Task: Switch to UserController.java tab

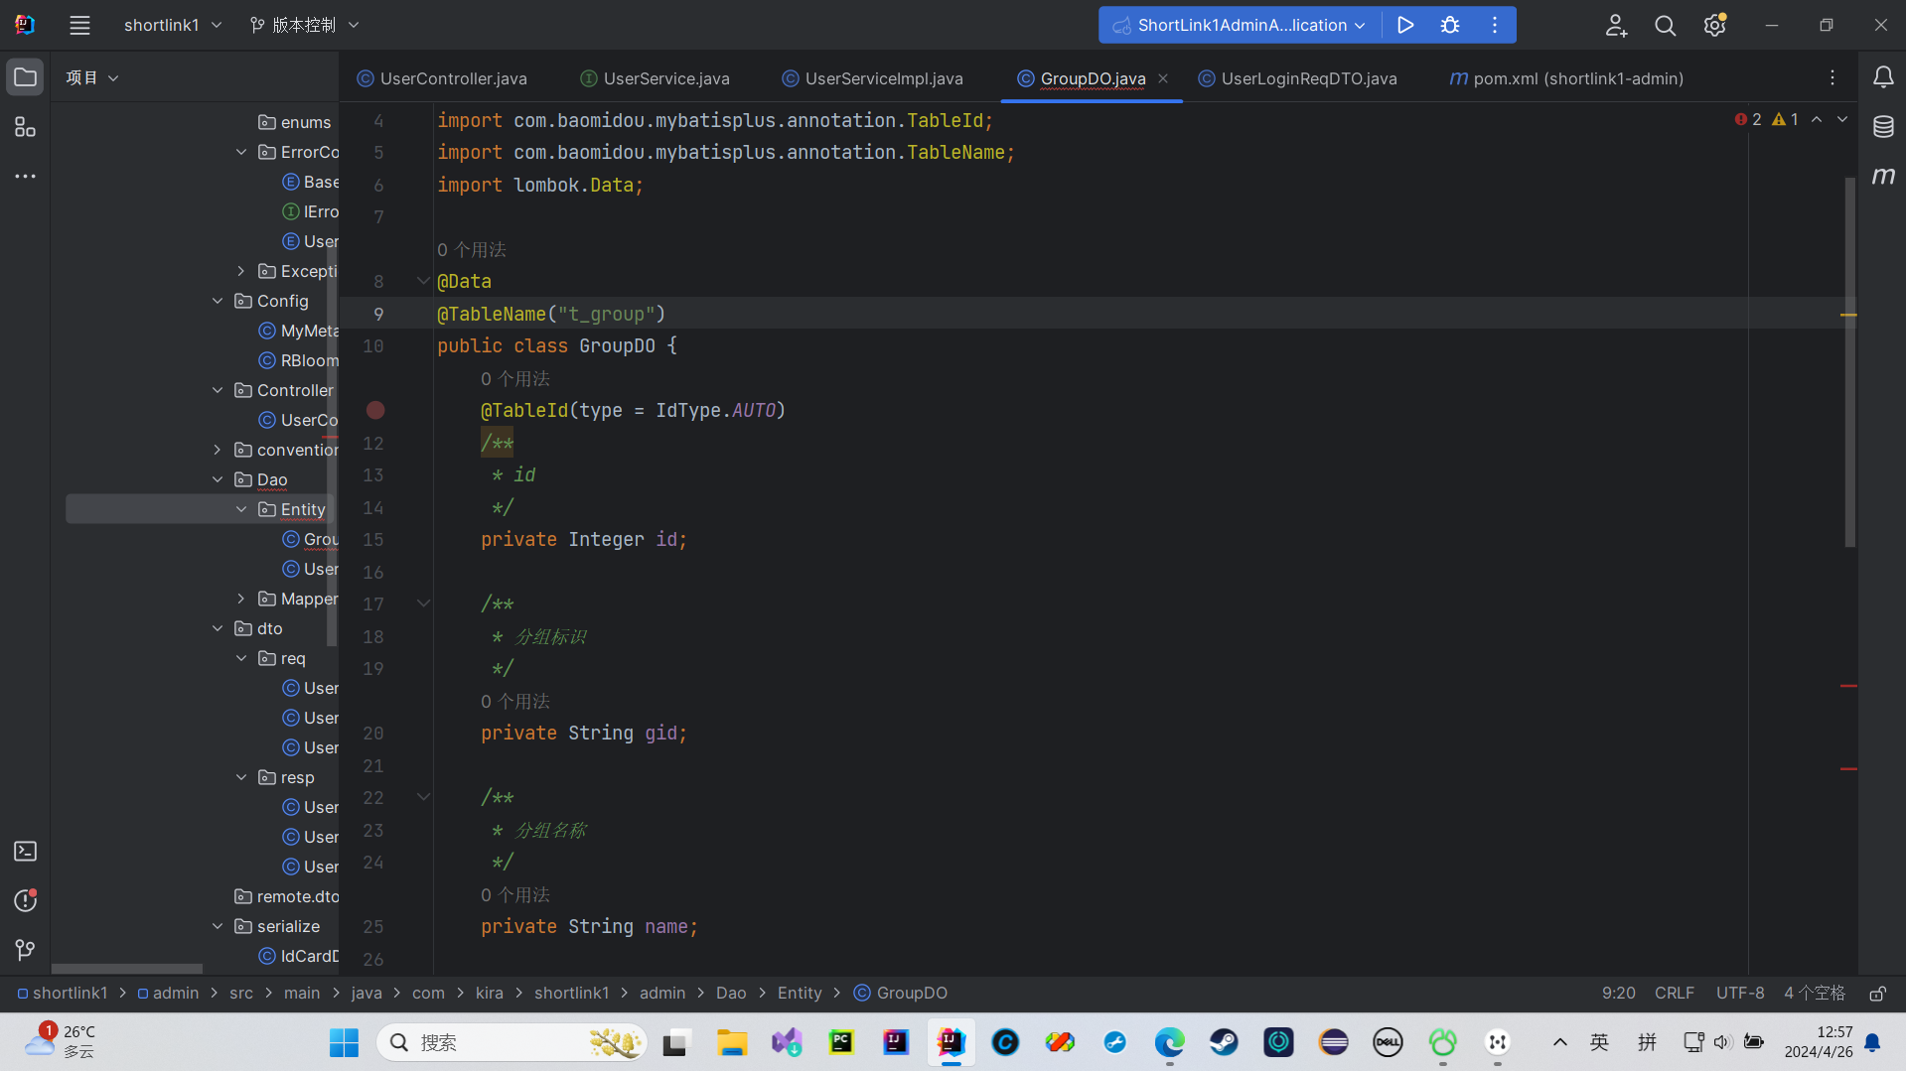Action: [442, 78]
